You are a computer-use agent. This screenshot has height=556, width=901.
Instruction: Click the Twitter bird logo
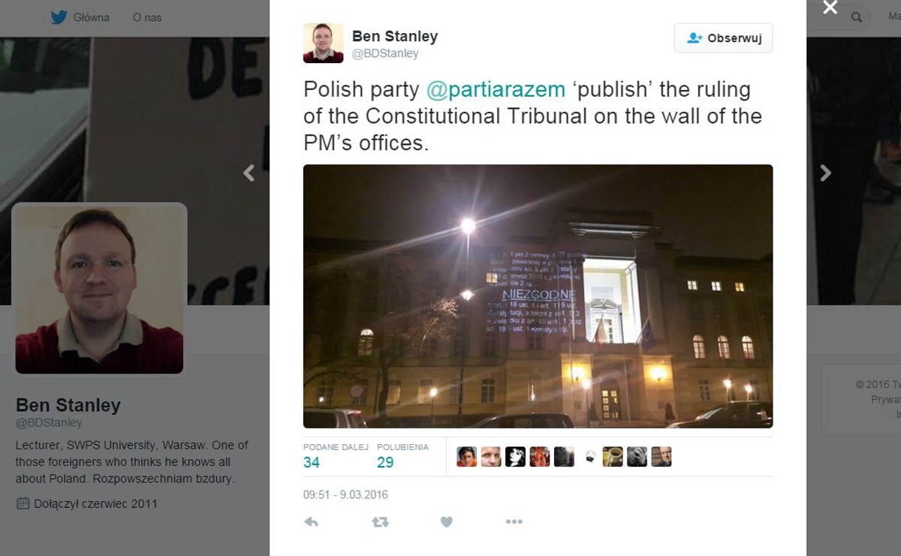[x=59, y=17]
